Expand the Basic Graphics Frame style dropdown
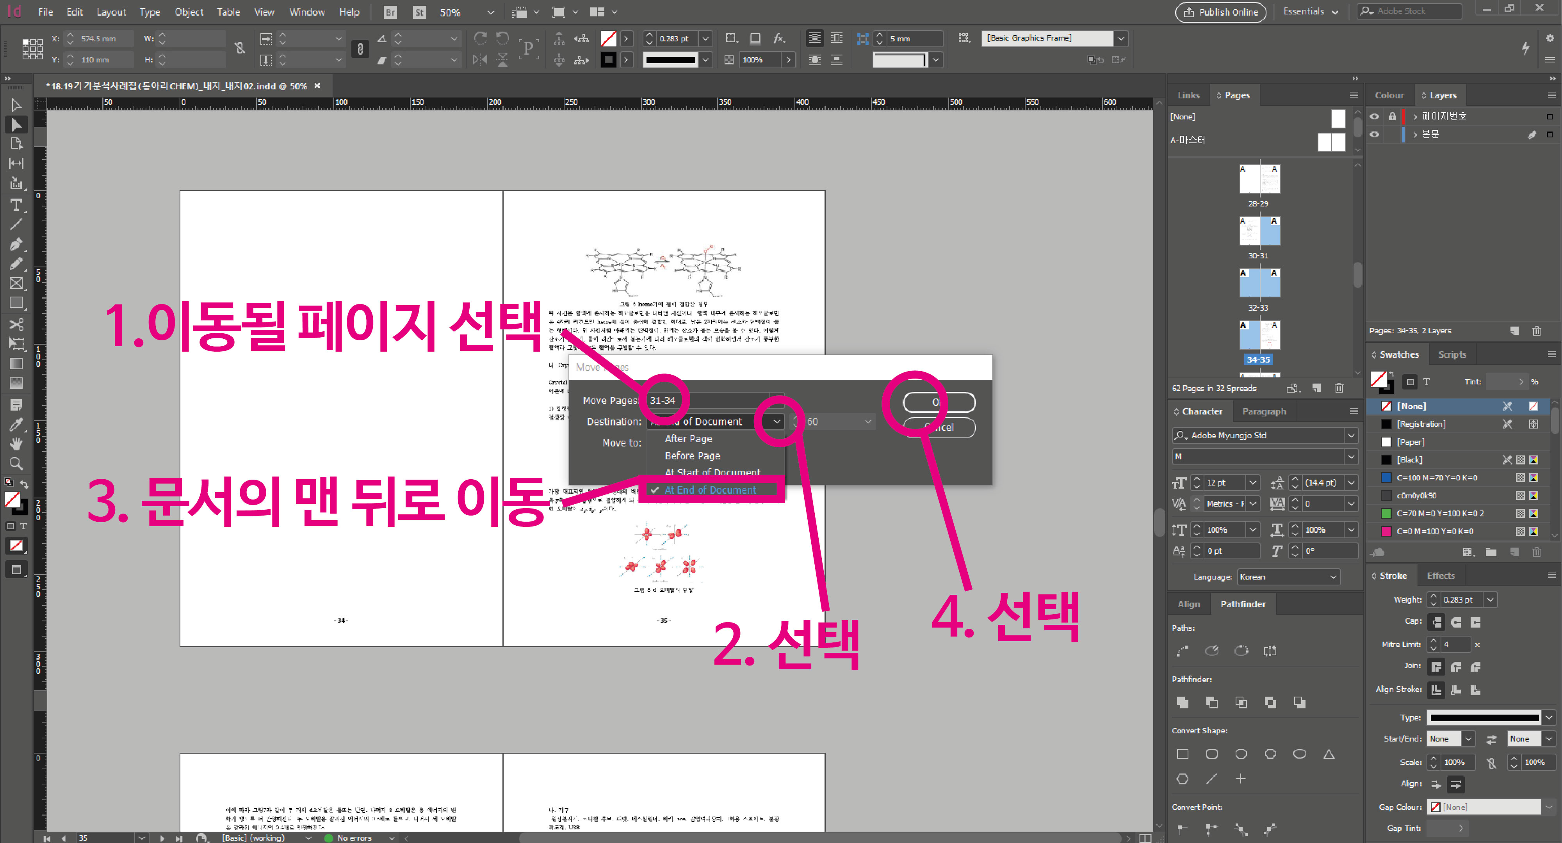 click(1120, 38)
